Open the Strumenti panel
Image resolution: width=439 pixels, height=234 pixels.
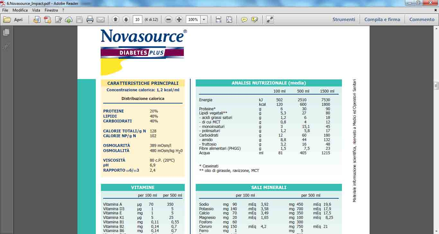[344, 20]
